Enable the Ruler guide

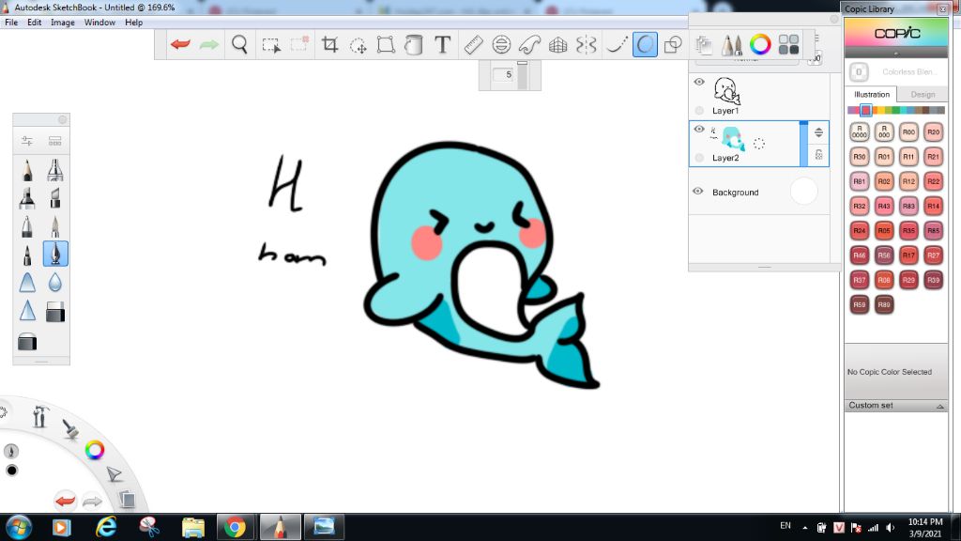tap(473, 45)
